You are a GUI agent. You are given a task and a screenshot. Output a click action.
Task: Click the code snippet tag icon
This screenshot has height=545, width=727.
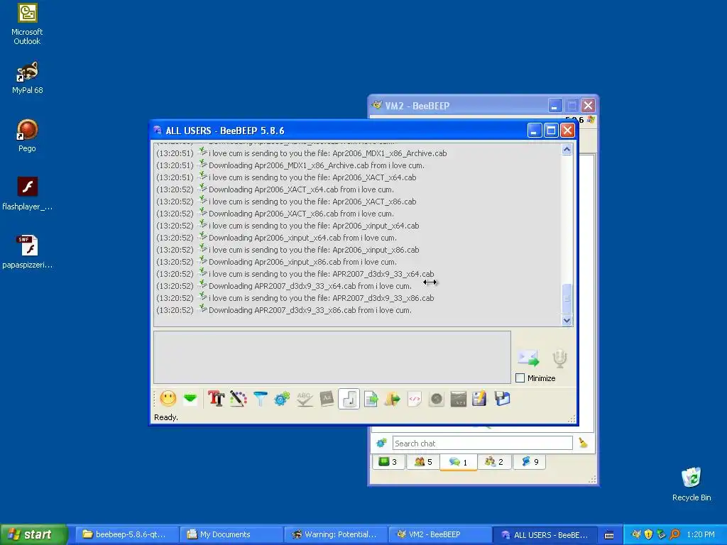(x=415, y=399)
